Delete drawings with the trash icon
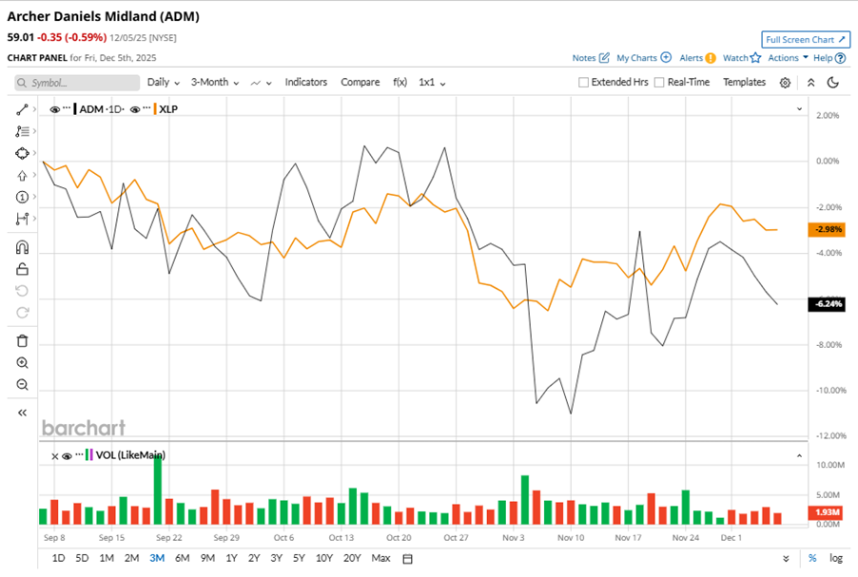Viewport: 858px width, 577px height. (22, 340)
